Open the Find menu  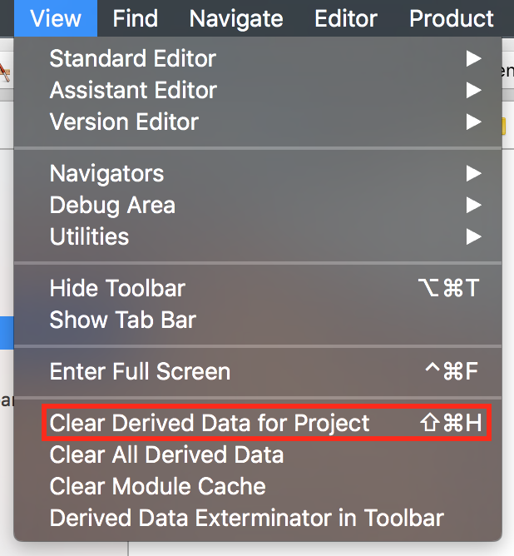[x=136, y=18]
